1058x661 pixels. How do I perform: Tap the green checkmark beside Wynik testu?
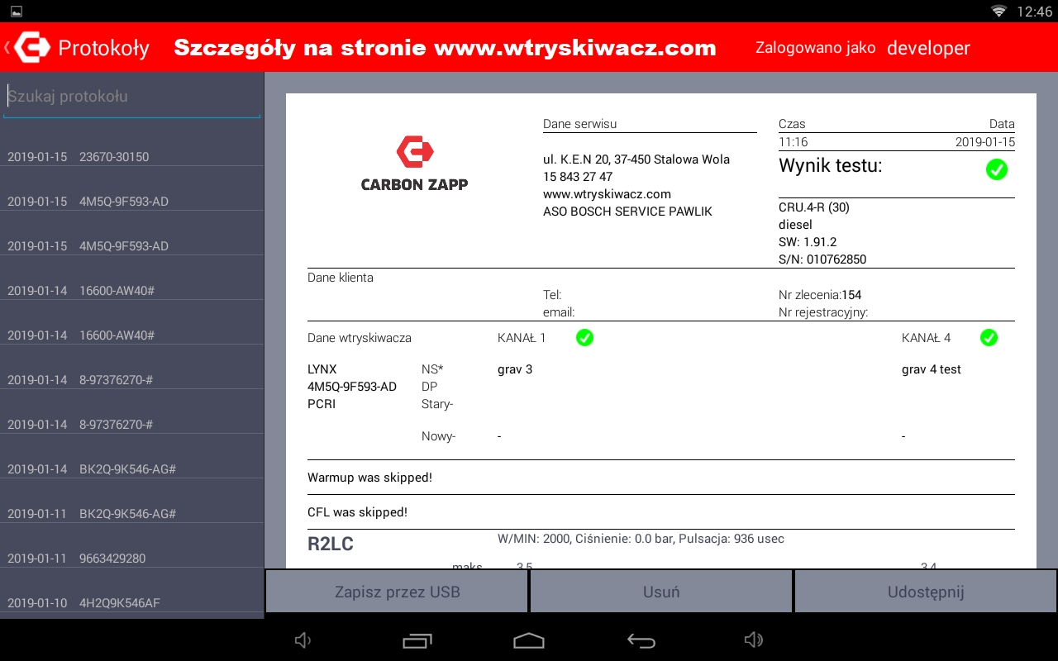point(997,169)
